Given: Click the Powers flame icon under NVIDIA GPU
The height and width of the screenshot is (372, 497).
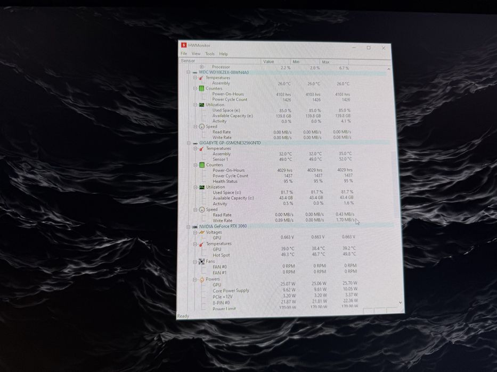Looking at the screenshot, I should (x=201, y=280).
